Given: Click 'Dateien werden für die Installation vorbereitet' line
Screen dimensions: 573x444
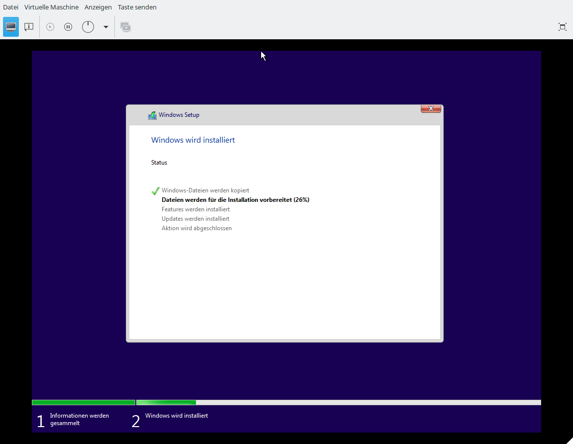Looking at the screenshot, I should coord(235,200).
